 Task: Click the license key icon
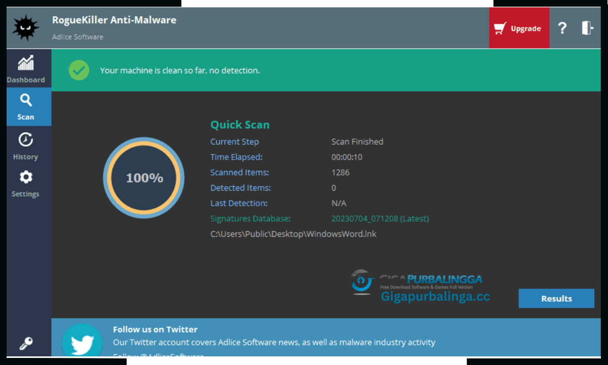tap(26, 344)
